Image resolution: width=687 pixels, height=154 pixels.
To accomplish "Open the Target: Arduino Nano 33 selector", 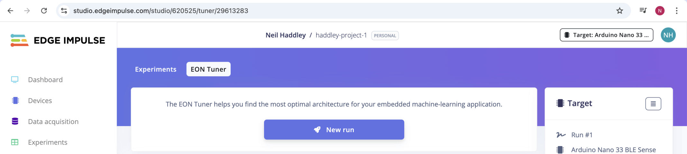I will click(606, 35).
